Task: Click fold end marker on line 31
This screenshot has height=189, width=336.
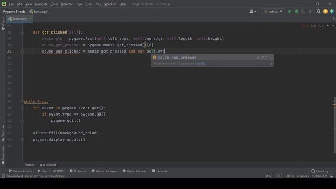Action: pyautogui.click(x=22, y=51)
